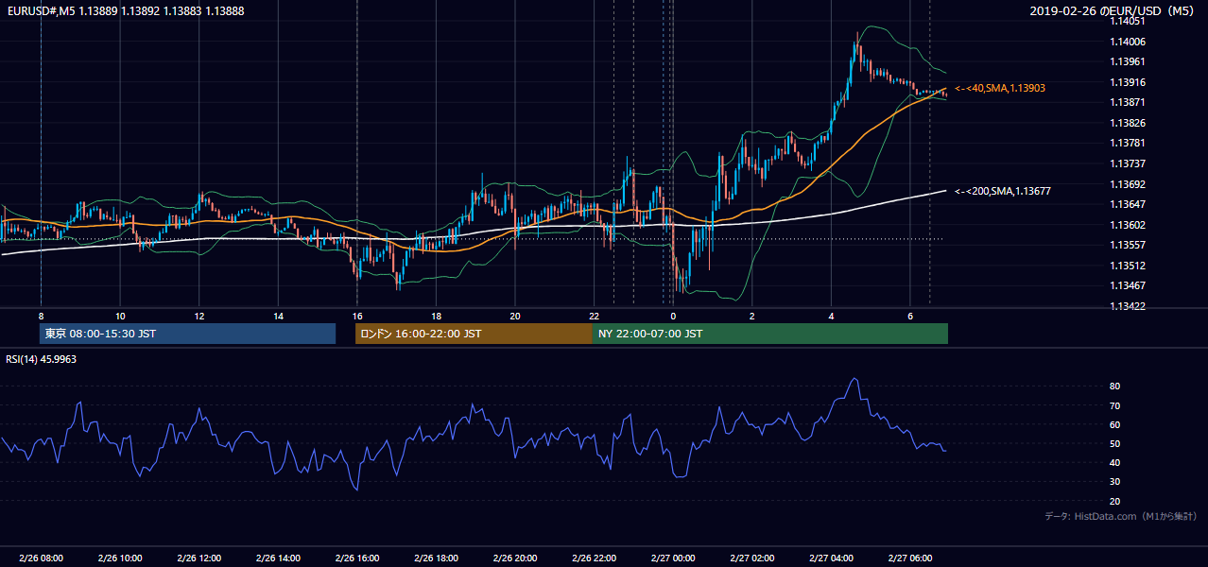Click price level 1.13916 on the axis
Viewport: 1208px width, 567px height.
[1128, 82]
